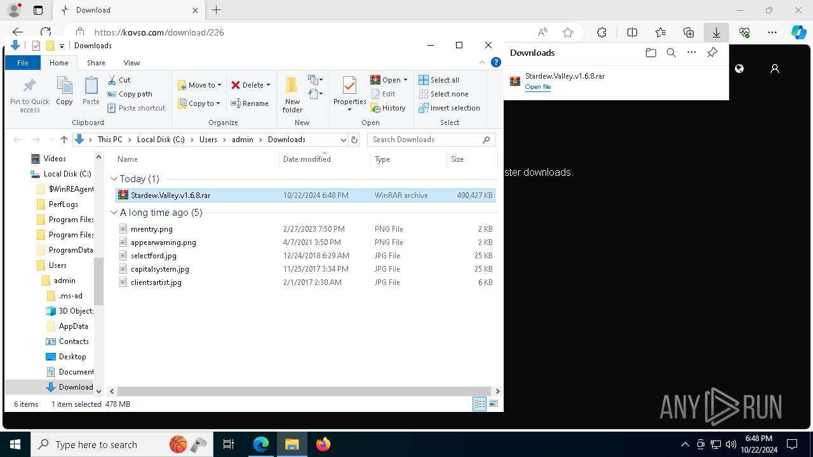Screen dimensions: 813x457
Task: Expand the Open button dropdown arrow
Action: point(405,80)
